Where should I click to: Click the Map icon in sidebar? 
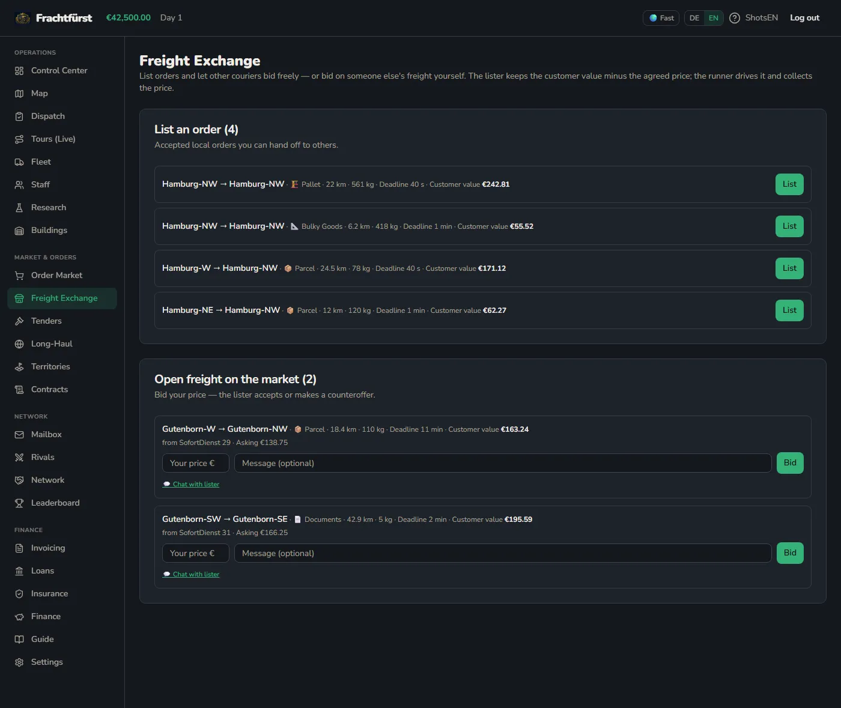19,94
